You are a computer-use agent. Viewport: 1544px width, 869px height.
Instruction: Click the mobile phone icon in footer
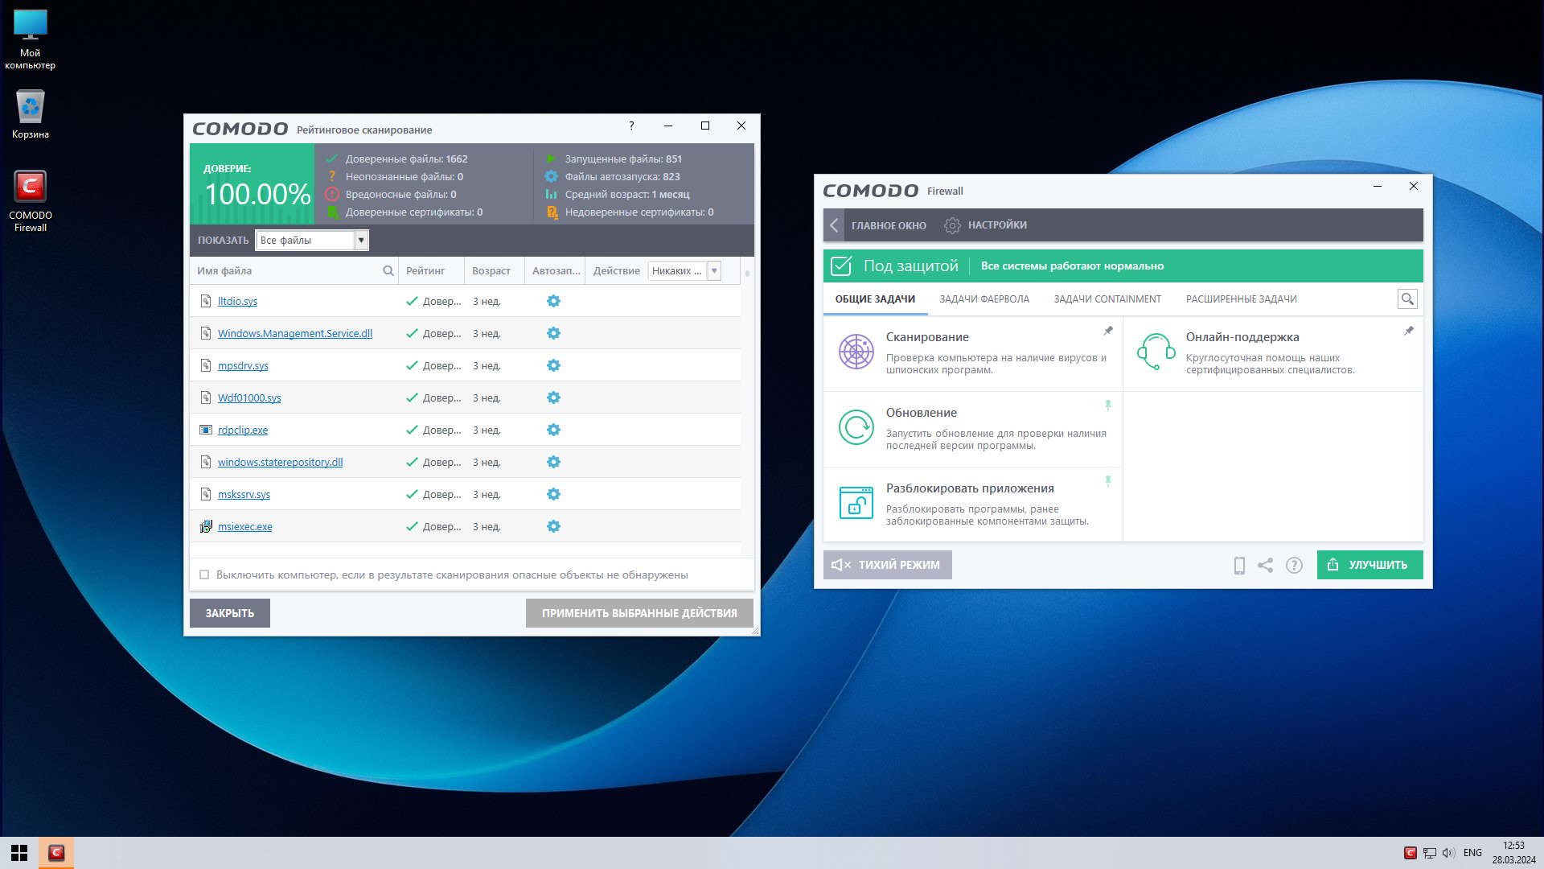pyautogui.click(x=1239, y=565)
